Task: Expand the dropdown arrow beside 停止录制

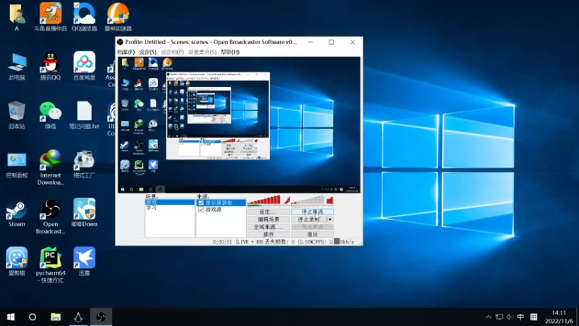Action: pyautogui.click(x=330, y=220)
